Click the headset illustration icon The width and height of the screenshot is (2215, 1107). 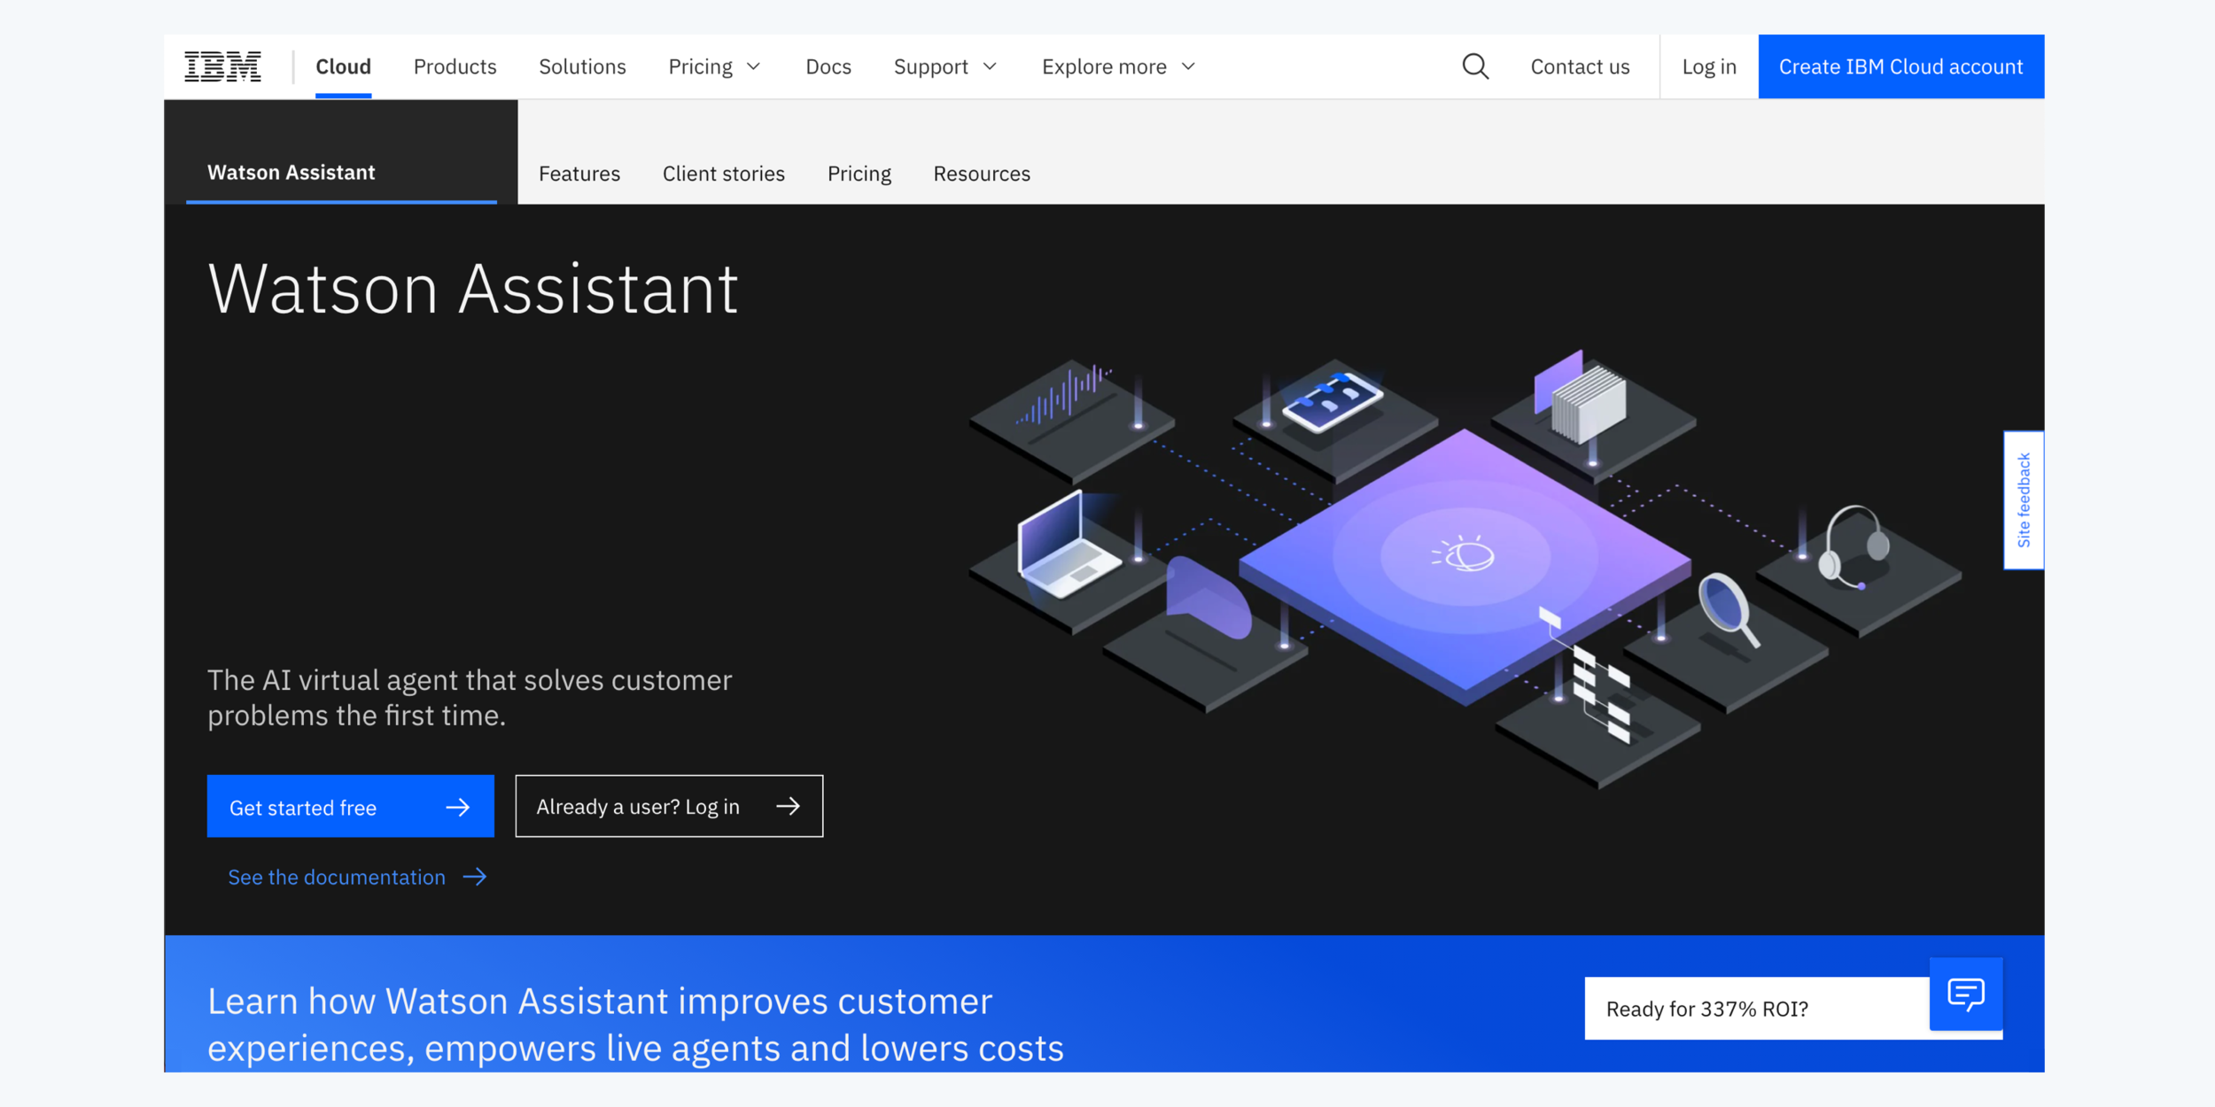tap(1853, 549)
